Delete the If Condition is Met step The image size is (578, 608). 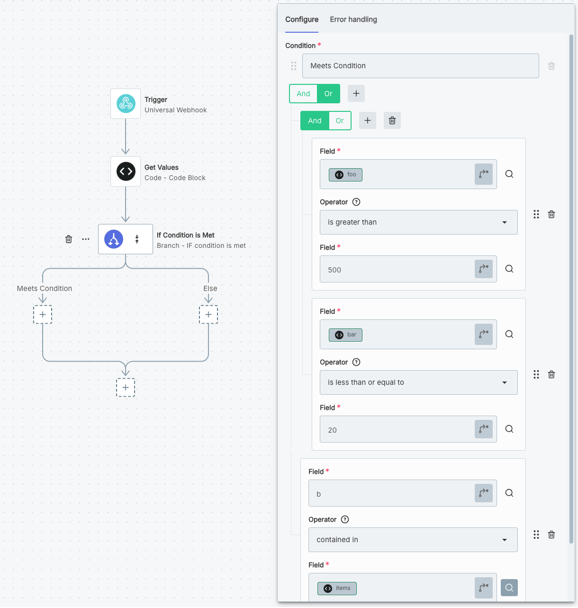click(69, 239)
